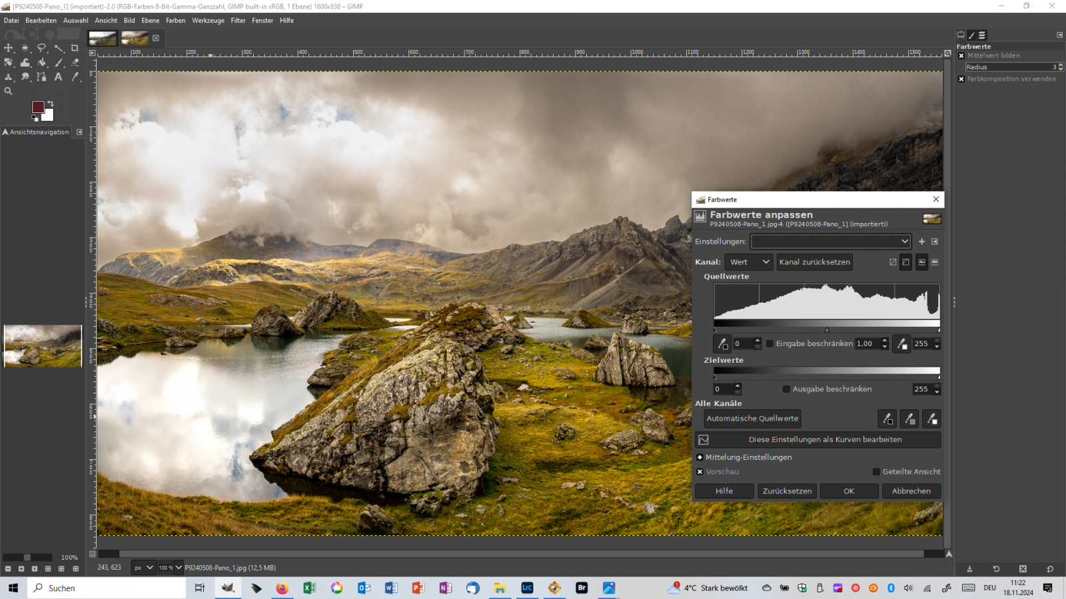Activate the Eraser tool
The height and width of the screenshot is (599, 1066).
[x=75, y=63]
